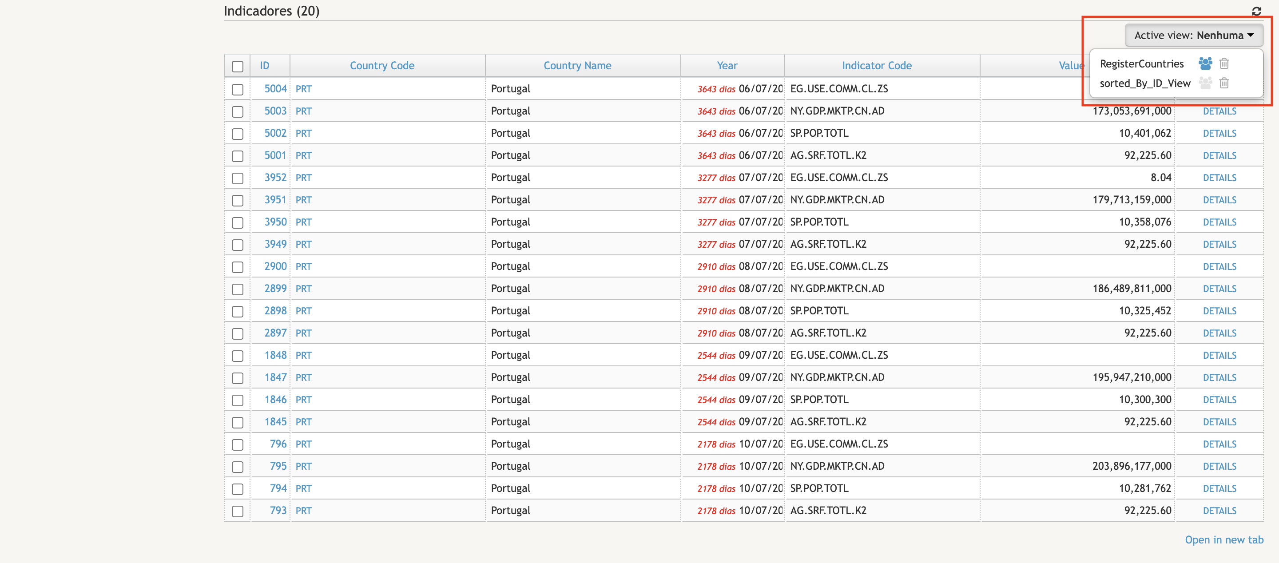The height and width of the screenshot is (563, 1279).
Task: Check the box for row ID 796
Action: (237, 445)
